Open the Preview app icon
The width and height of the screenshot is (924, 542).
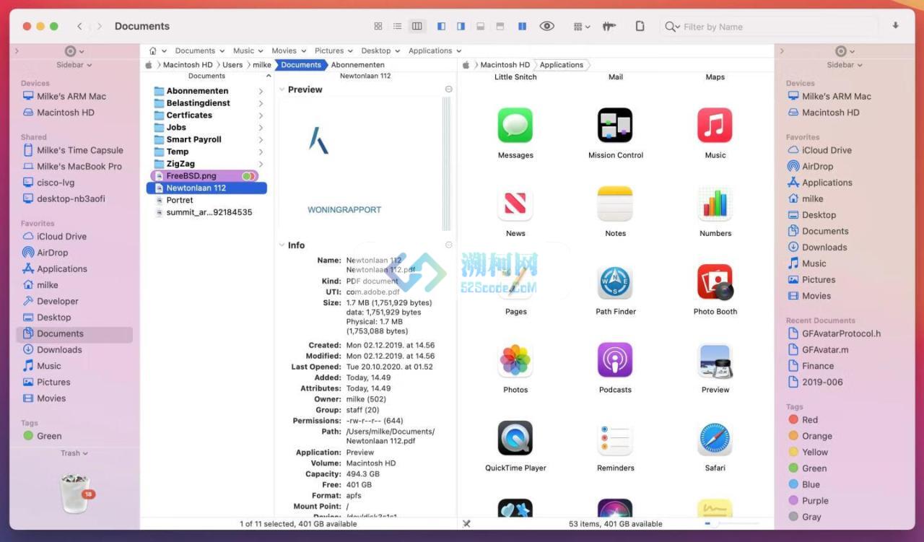coord(715,360)
